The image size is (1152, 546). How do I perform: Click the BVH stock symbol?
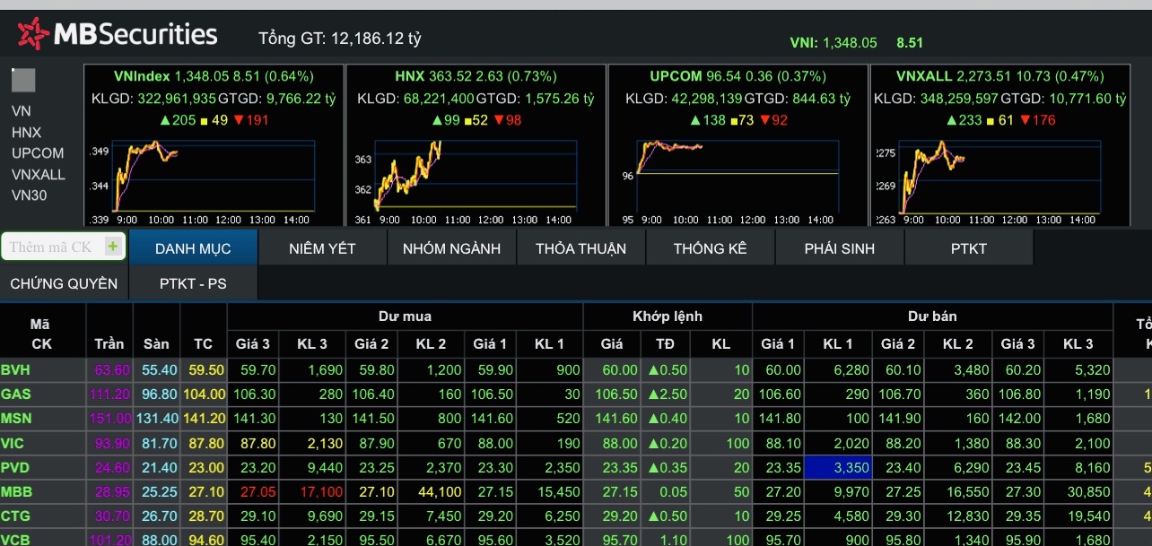coord(15,369)
